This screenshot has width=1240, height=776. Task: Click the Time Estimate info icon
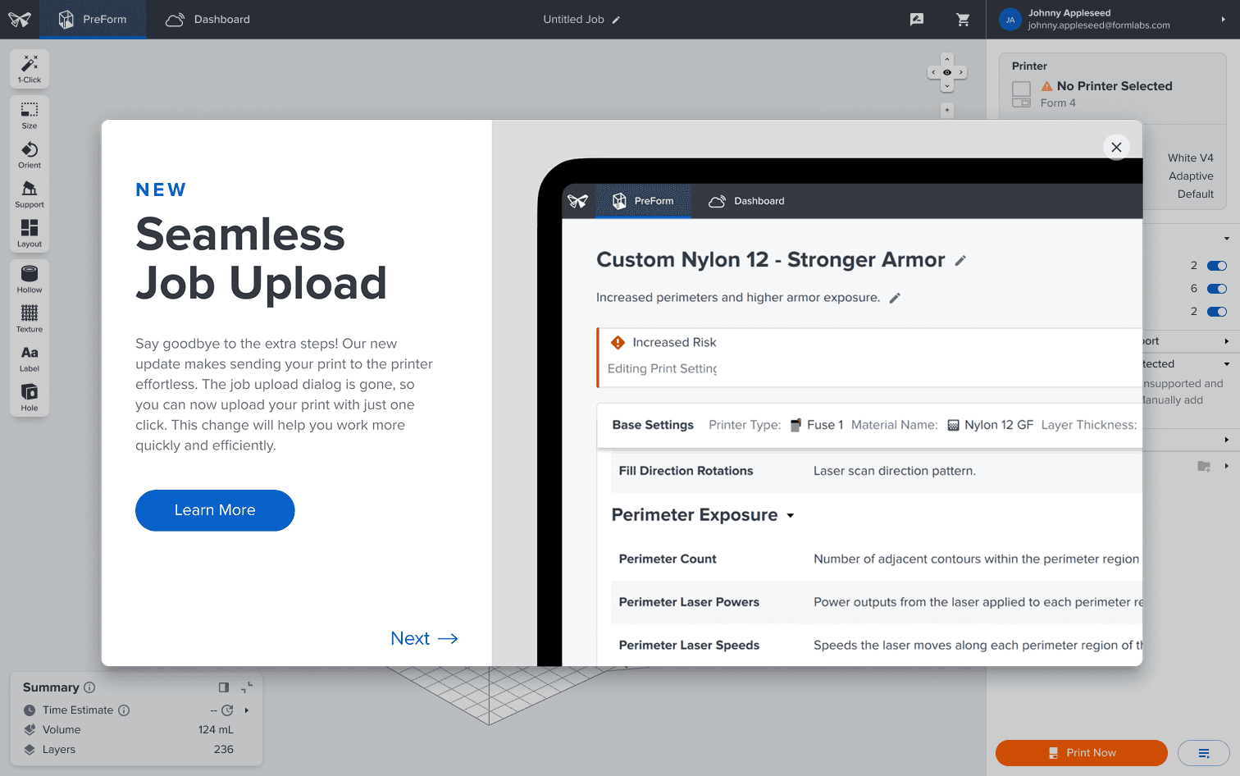coord(124,710)
